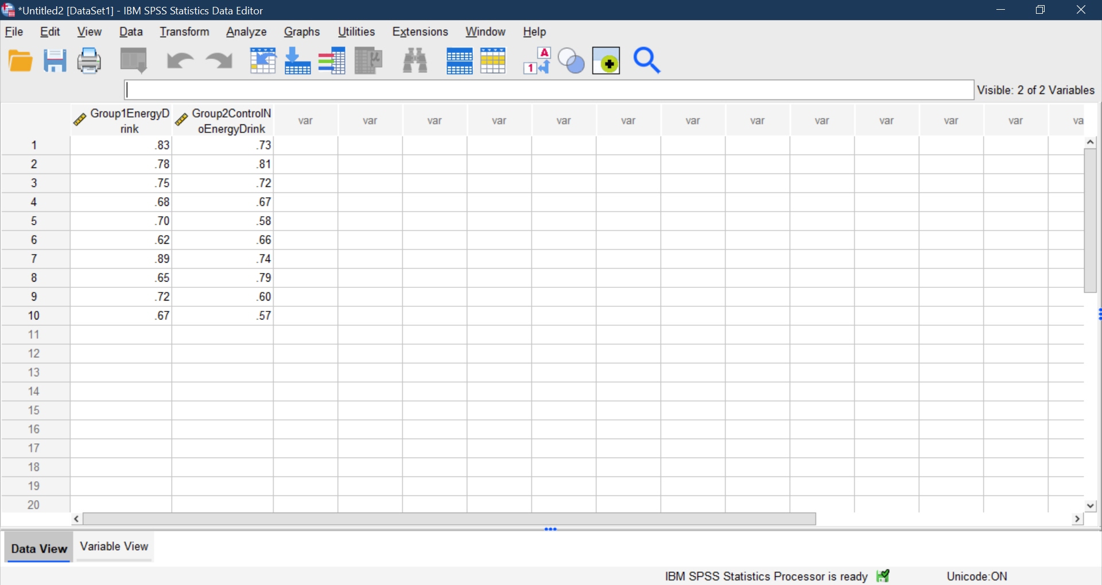The width and height of the screenshot is (1102, 585).
Task: Click the vertical pane splitter dots at right edge
Action: 1100,314
